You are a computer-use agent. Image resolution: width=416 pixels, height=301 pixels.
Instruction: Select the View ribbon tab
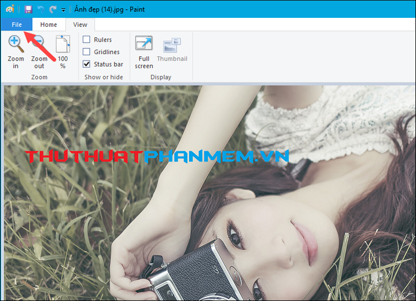click(80, 24)
